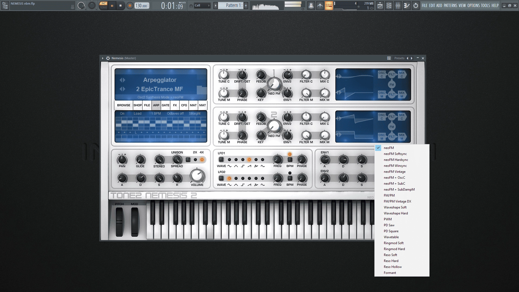This screenshot has height=292, width=519.
Task: Choose Wavetable synthesis mode
Action: click(x=402, y=237)
